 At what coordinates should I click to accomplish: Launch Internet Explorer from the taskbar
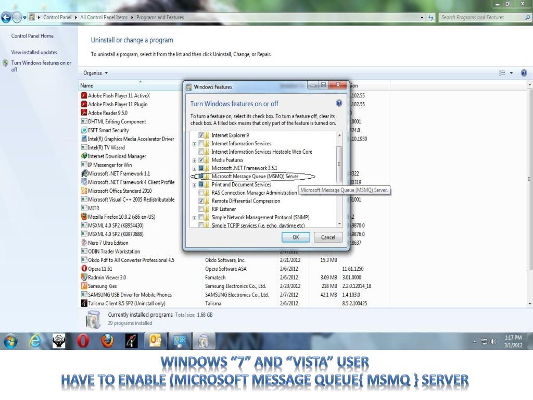(35, 341)
